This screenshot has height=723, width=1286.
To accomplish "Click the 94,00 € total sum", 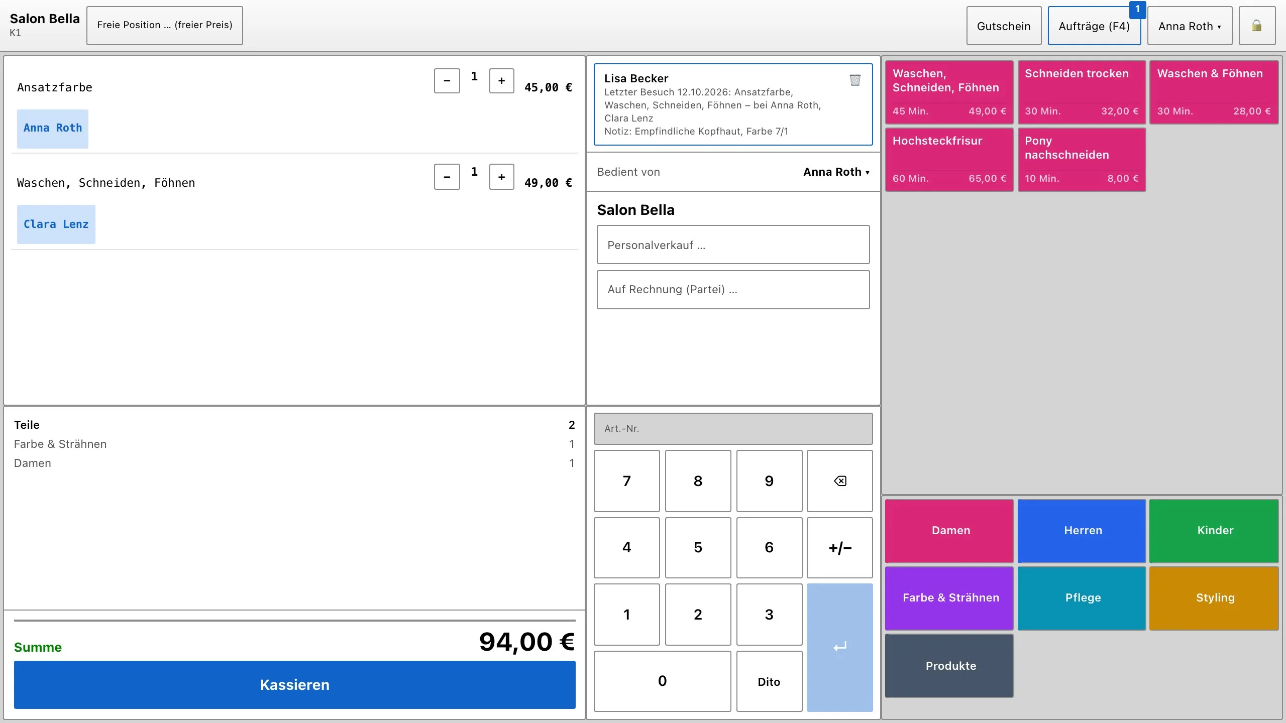I will click(526, 642).
